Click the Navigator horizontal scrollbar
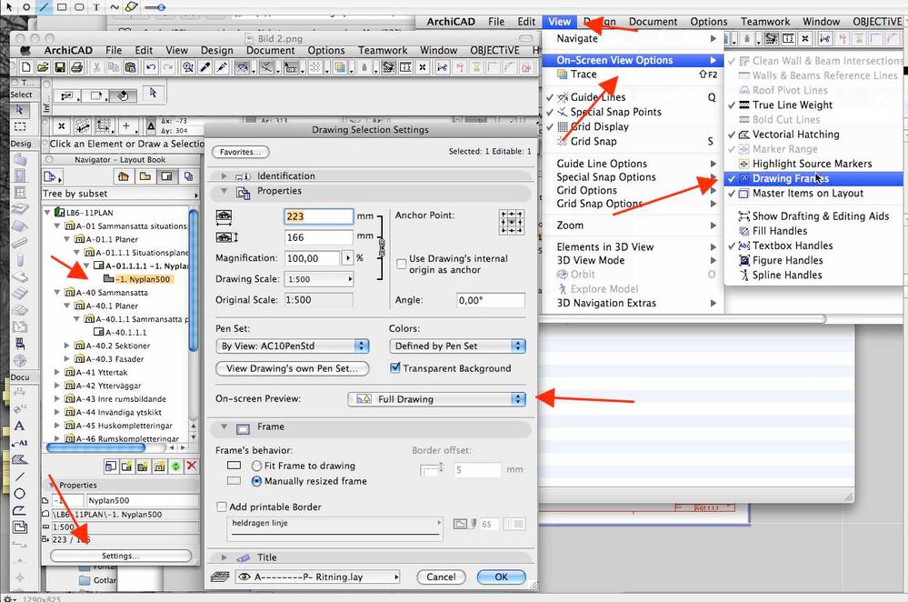 [95, 448]
